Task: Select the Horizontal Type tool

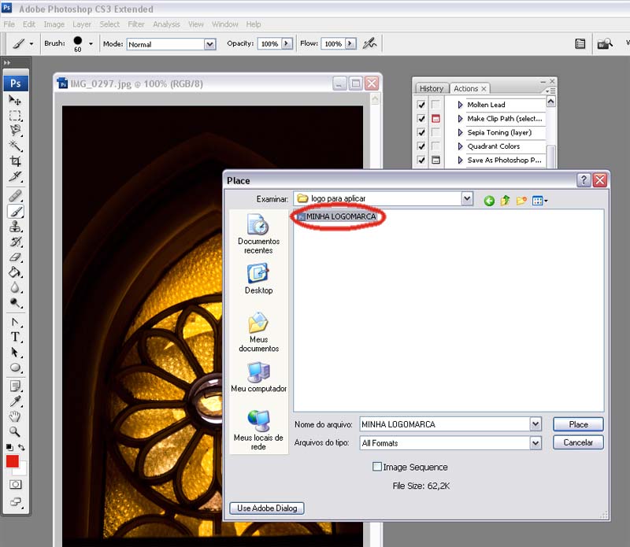Action: (x=15, y=337)
